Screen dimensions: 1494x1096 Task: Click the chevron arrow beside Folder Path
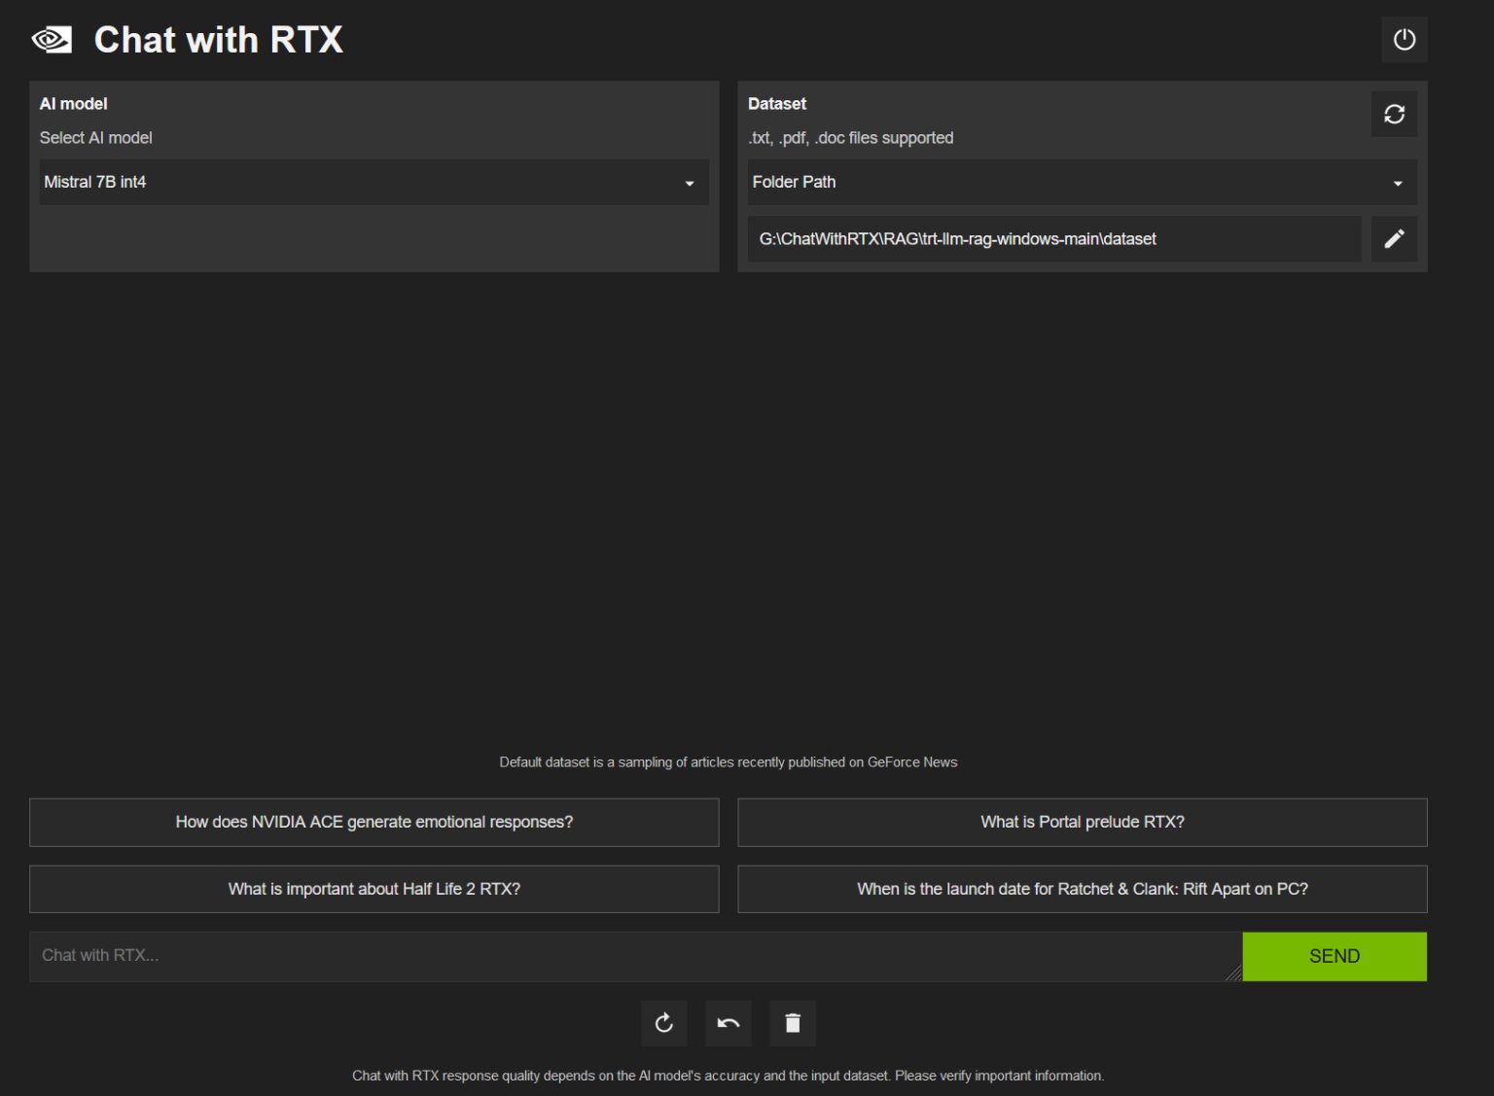click(1398, 183)
